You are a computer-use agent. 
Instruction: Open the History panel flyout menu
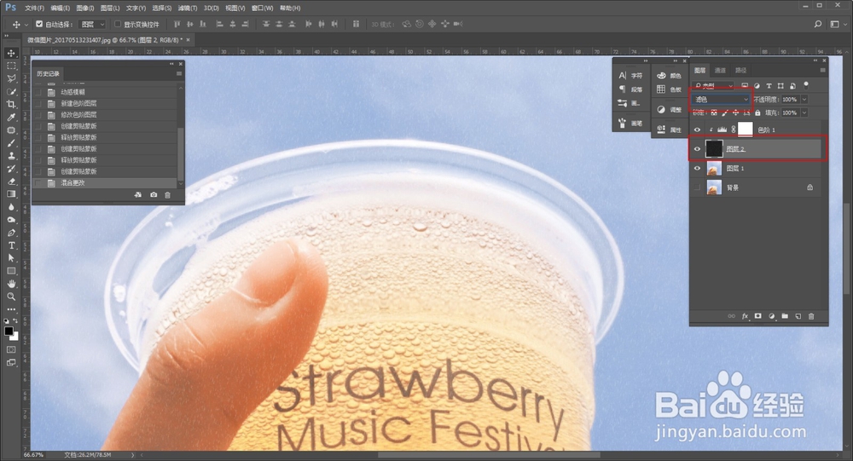(179, 73)
